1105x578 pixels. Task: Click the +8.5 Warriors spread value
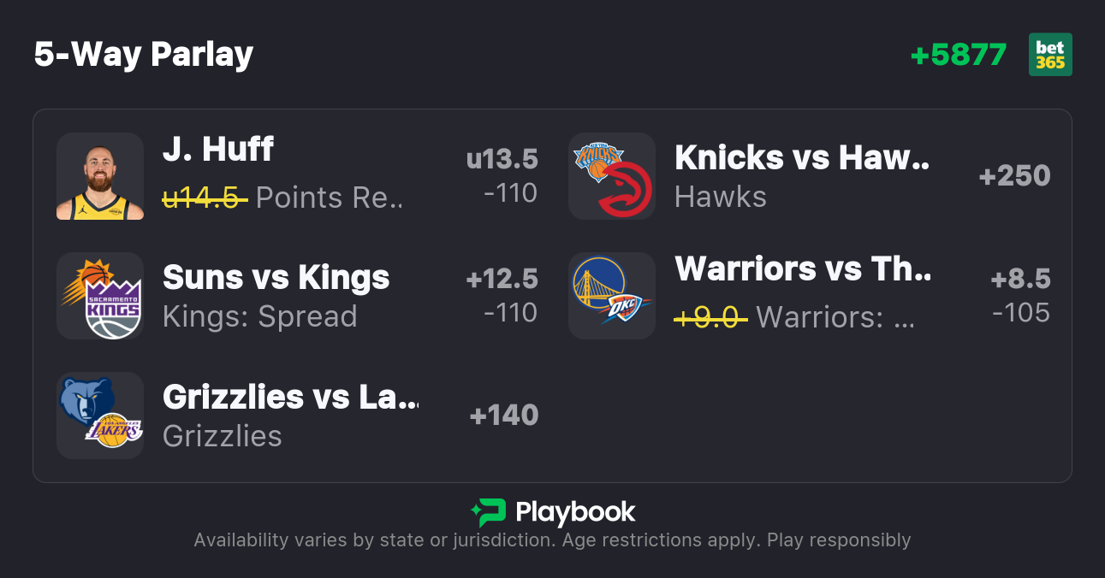pos(1020,279)
